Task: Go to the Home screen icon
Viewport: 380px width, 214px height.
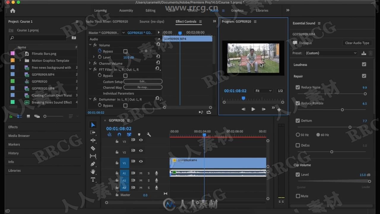Action: (x=12, y=11)
